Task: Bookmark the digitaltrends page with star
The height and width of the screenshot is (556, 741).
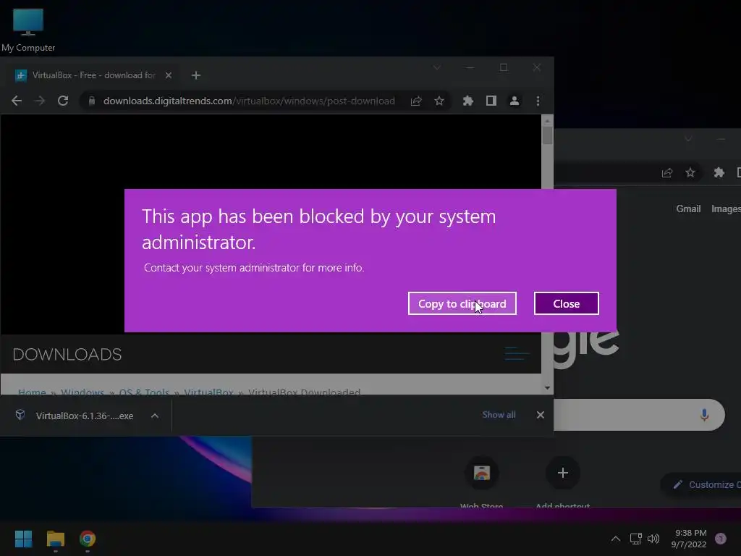Action: (x=439, y=101)
